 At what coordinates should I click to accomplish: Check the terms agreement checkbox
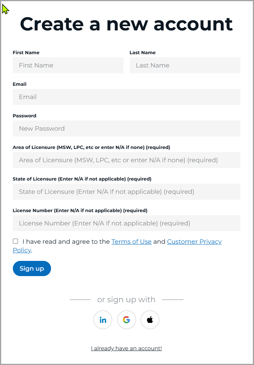(15, 241)
